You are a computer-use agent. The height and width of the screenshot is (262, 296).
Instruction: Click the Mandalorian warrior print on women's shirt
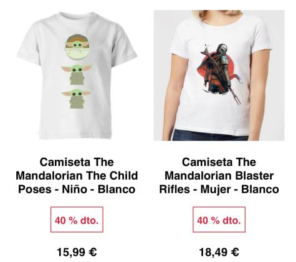(x=221, y=70)
